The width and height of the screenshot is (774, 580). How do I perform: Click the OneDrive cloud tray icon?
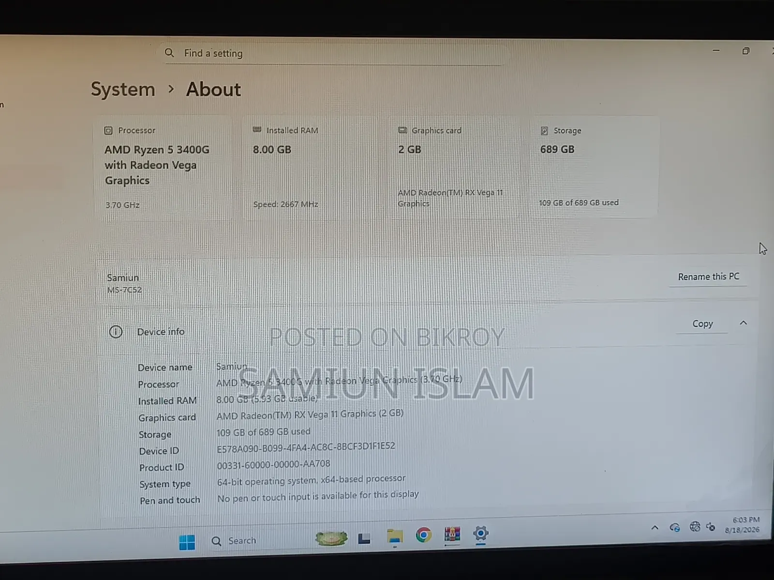[675, 527]
